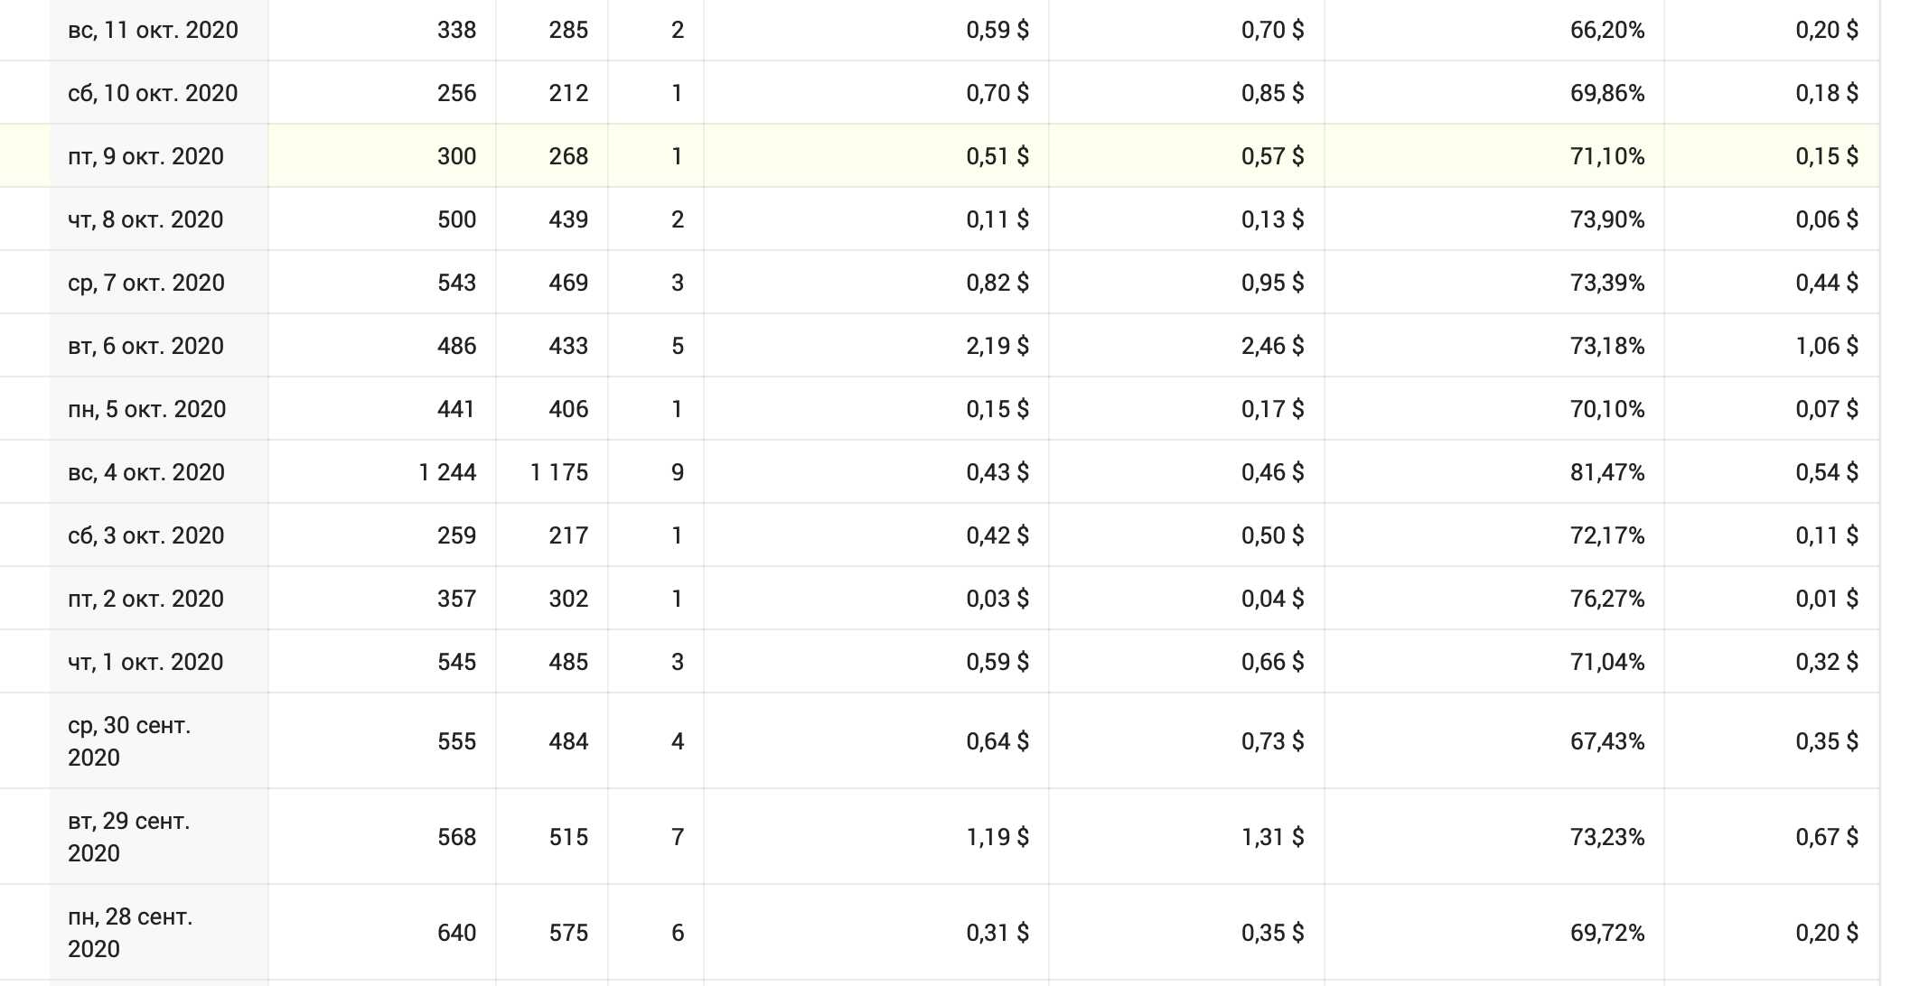The width and height of the screenshot is (1910, 986).
Task: Select the сб, 10 окт. 2020 row date
Action: [x=153, y=93]
